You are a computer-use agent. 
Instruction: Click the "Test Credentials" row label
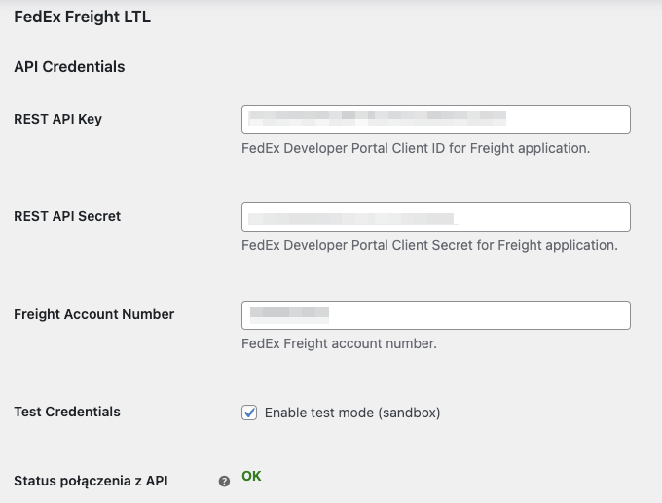[x=67, y=412]
